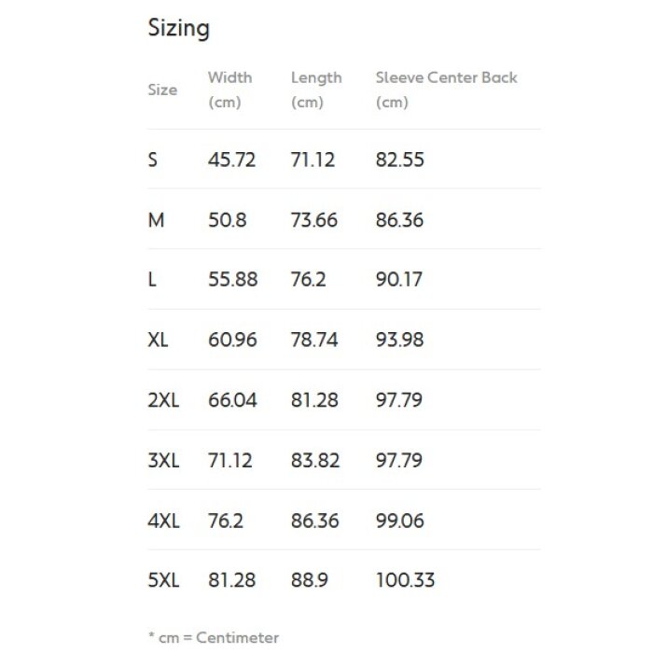
Task: Select the S size row label
Action: [x=153, y=160]
